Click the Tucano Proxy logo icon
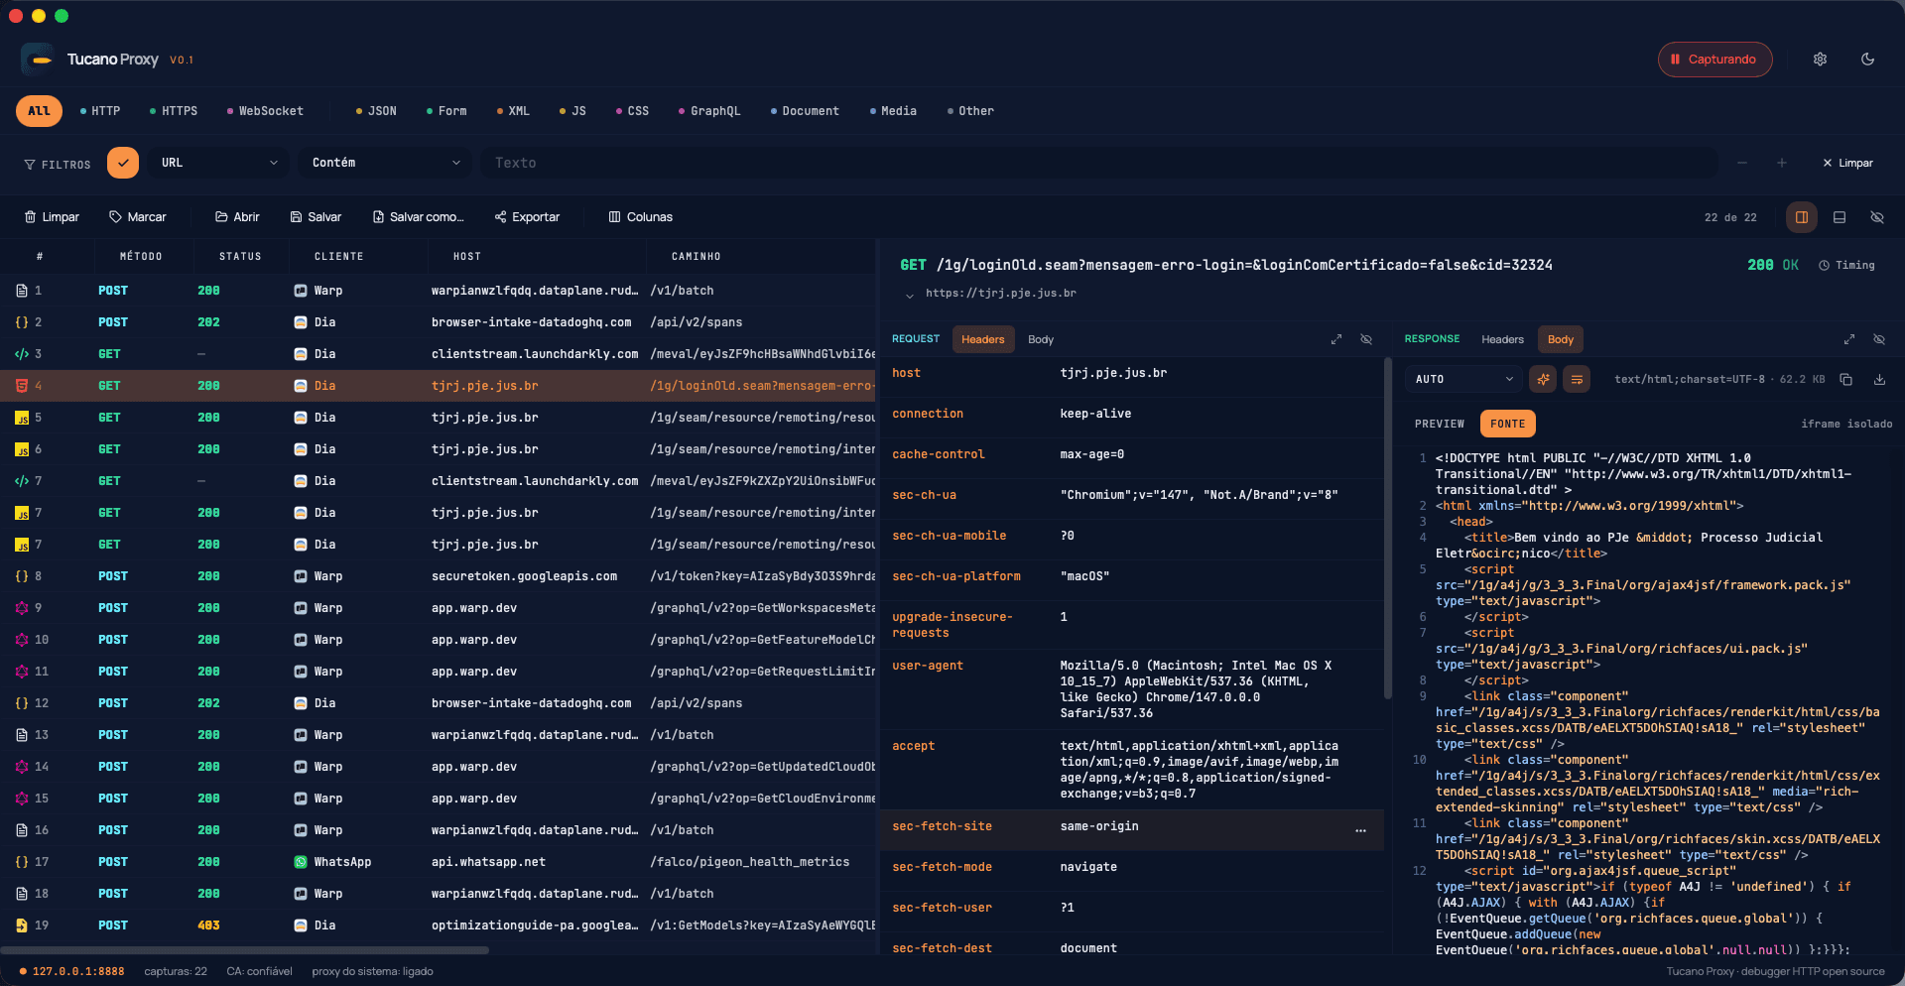 tap(39, 60)
